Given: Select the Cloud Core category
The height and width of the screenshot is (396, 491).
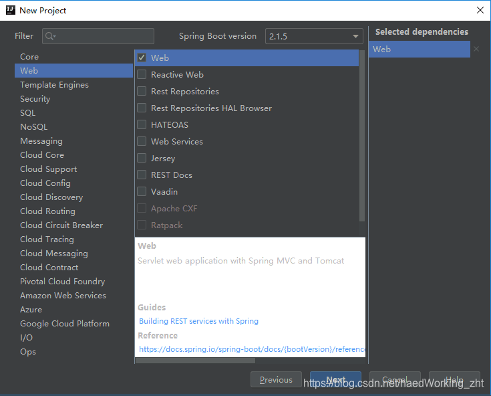Looking at the screenshot, I should [74, 155].
